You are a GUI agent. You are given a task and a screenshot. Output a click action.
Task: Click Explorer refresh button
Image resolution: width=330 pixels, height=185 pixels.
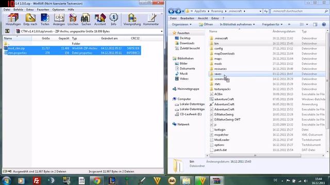(x=266, y=11)
